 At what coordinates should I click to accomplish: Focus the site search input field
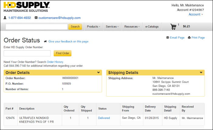(37, 26)
